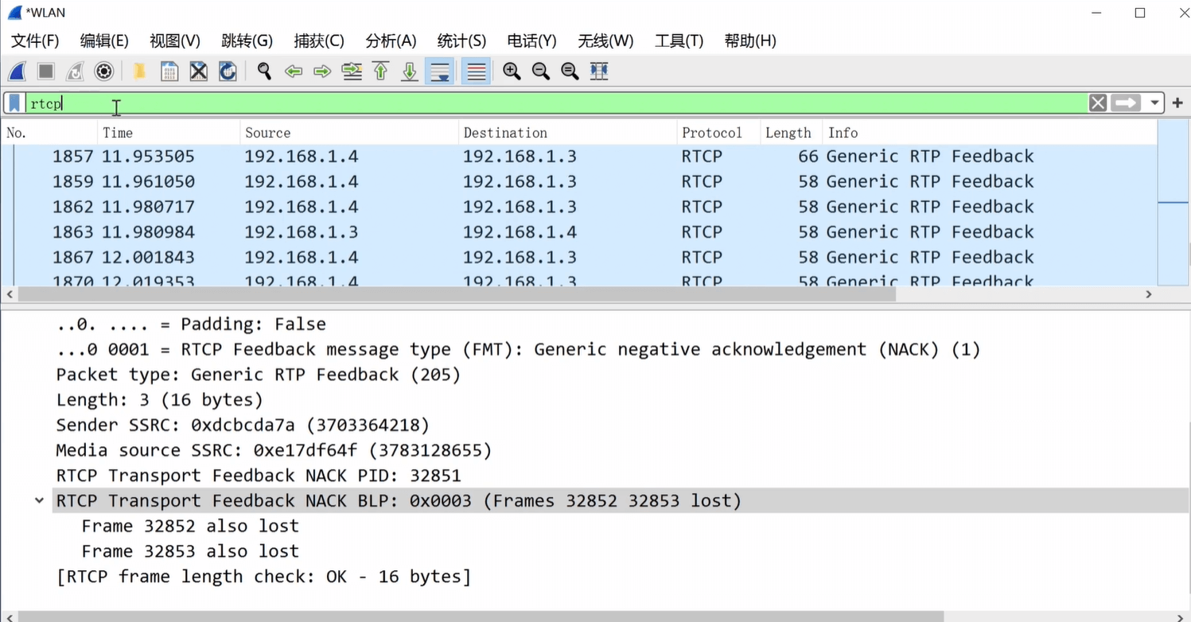The height and width of the screenshot is (622, 1191).
Task: Sort by Time column header
Action: pos(169,133)
